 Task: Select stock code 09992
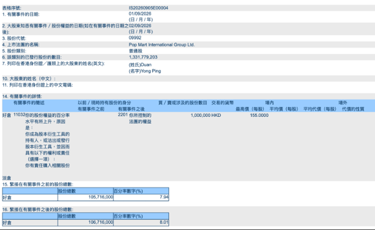pos(135,37)
